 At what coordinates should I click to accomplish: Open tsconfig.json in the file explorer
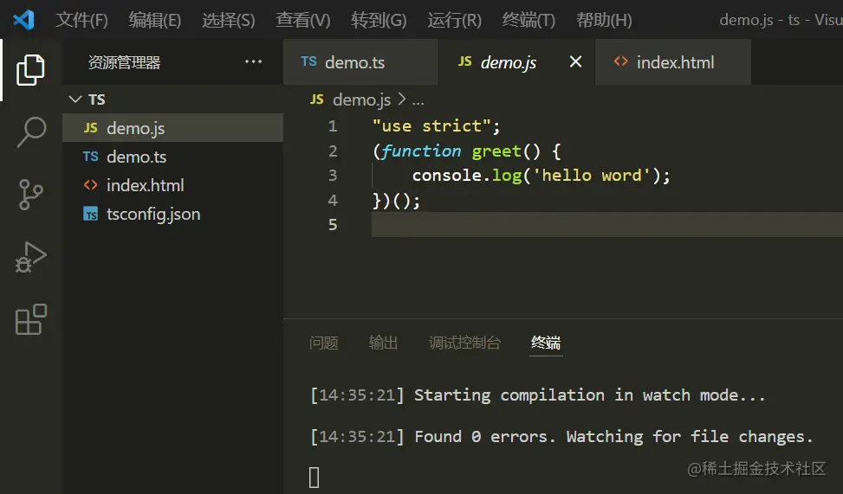[172, 214]
